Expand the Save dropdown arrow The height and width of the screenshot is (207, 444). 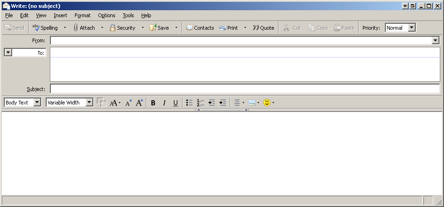pyautogui.click(x=176, y=28)
